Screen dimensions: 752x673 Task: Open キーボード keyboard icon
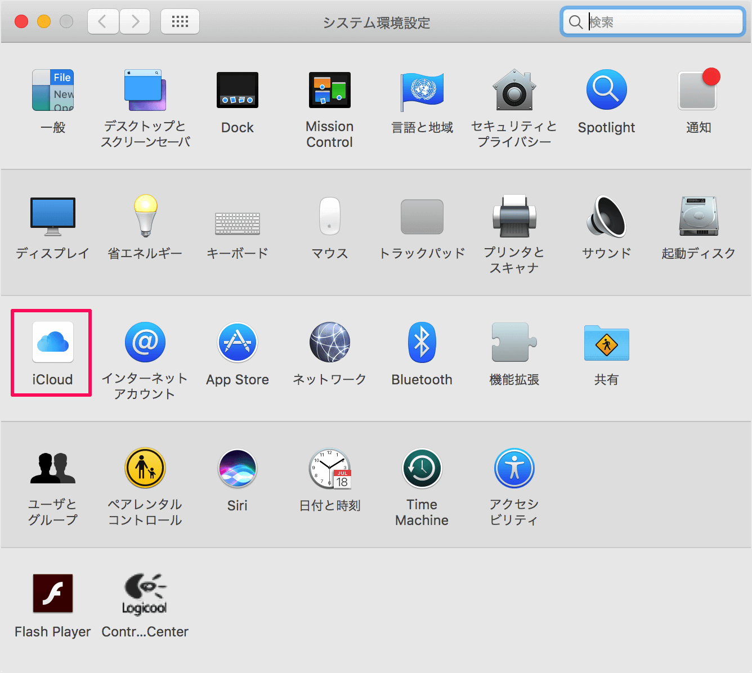coord(238,223)
